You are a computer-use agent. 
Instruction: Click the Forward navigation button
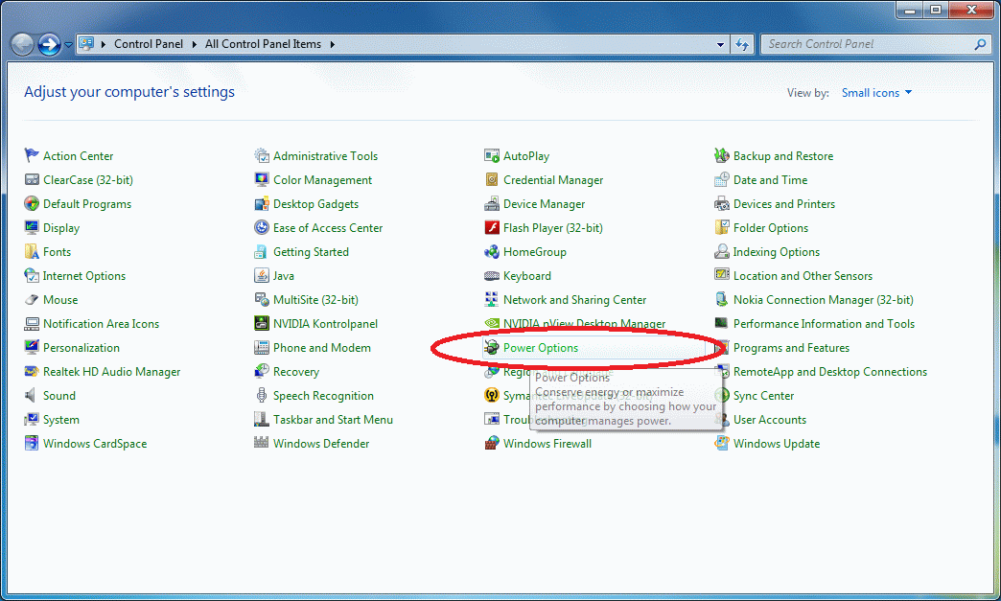click(x=49, y=44)
